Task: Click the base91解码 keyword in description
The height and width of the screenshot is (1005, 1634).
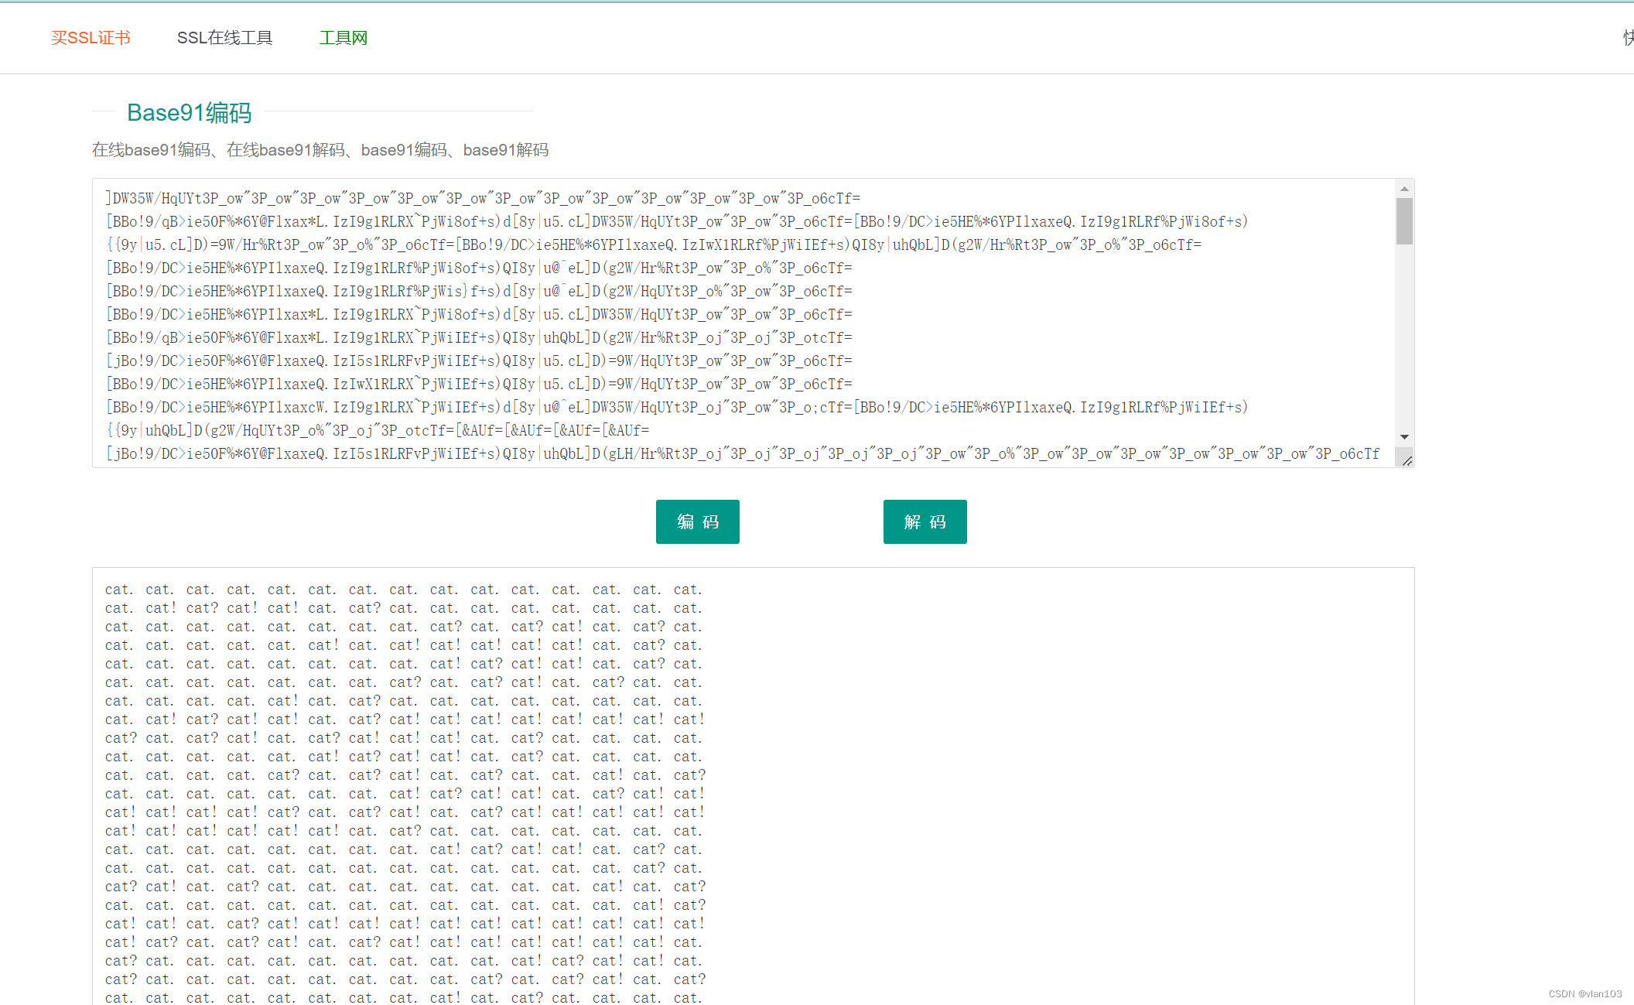Action: pos(506,149)
